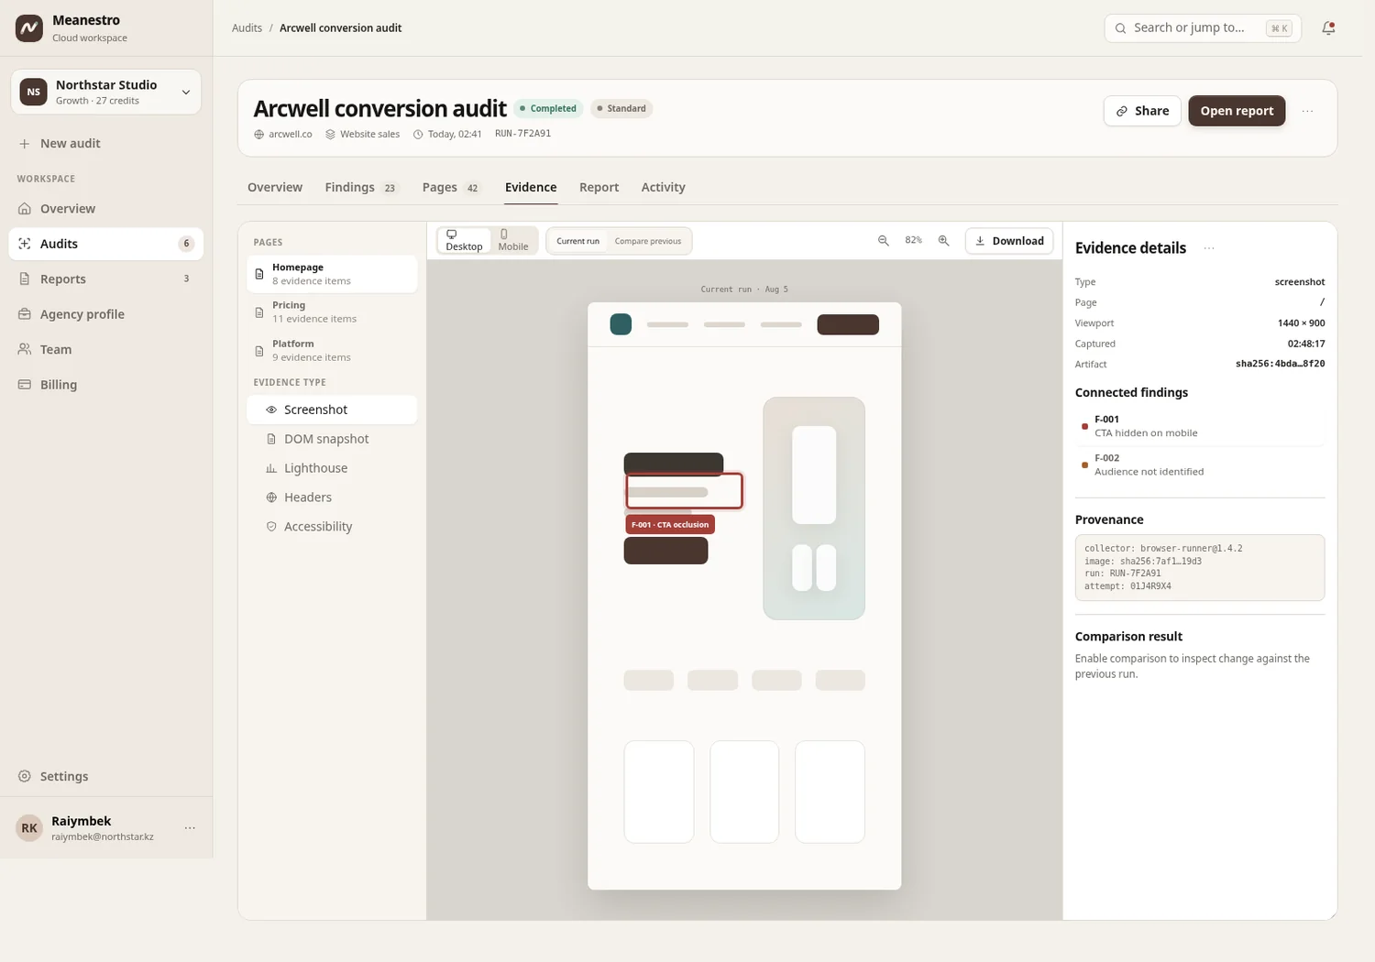The width and height of the screenshot is (1375, 962).
Task: Open the Overview tab of the audit
Action: coord(275,187)
